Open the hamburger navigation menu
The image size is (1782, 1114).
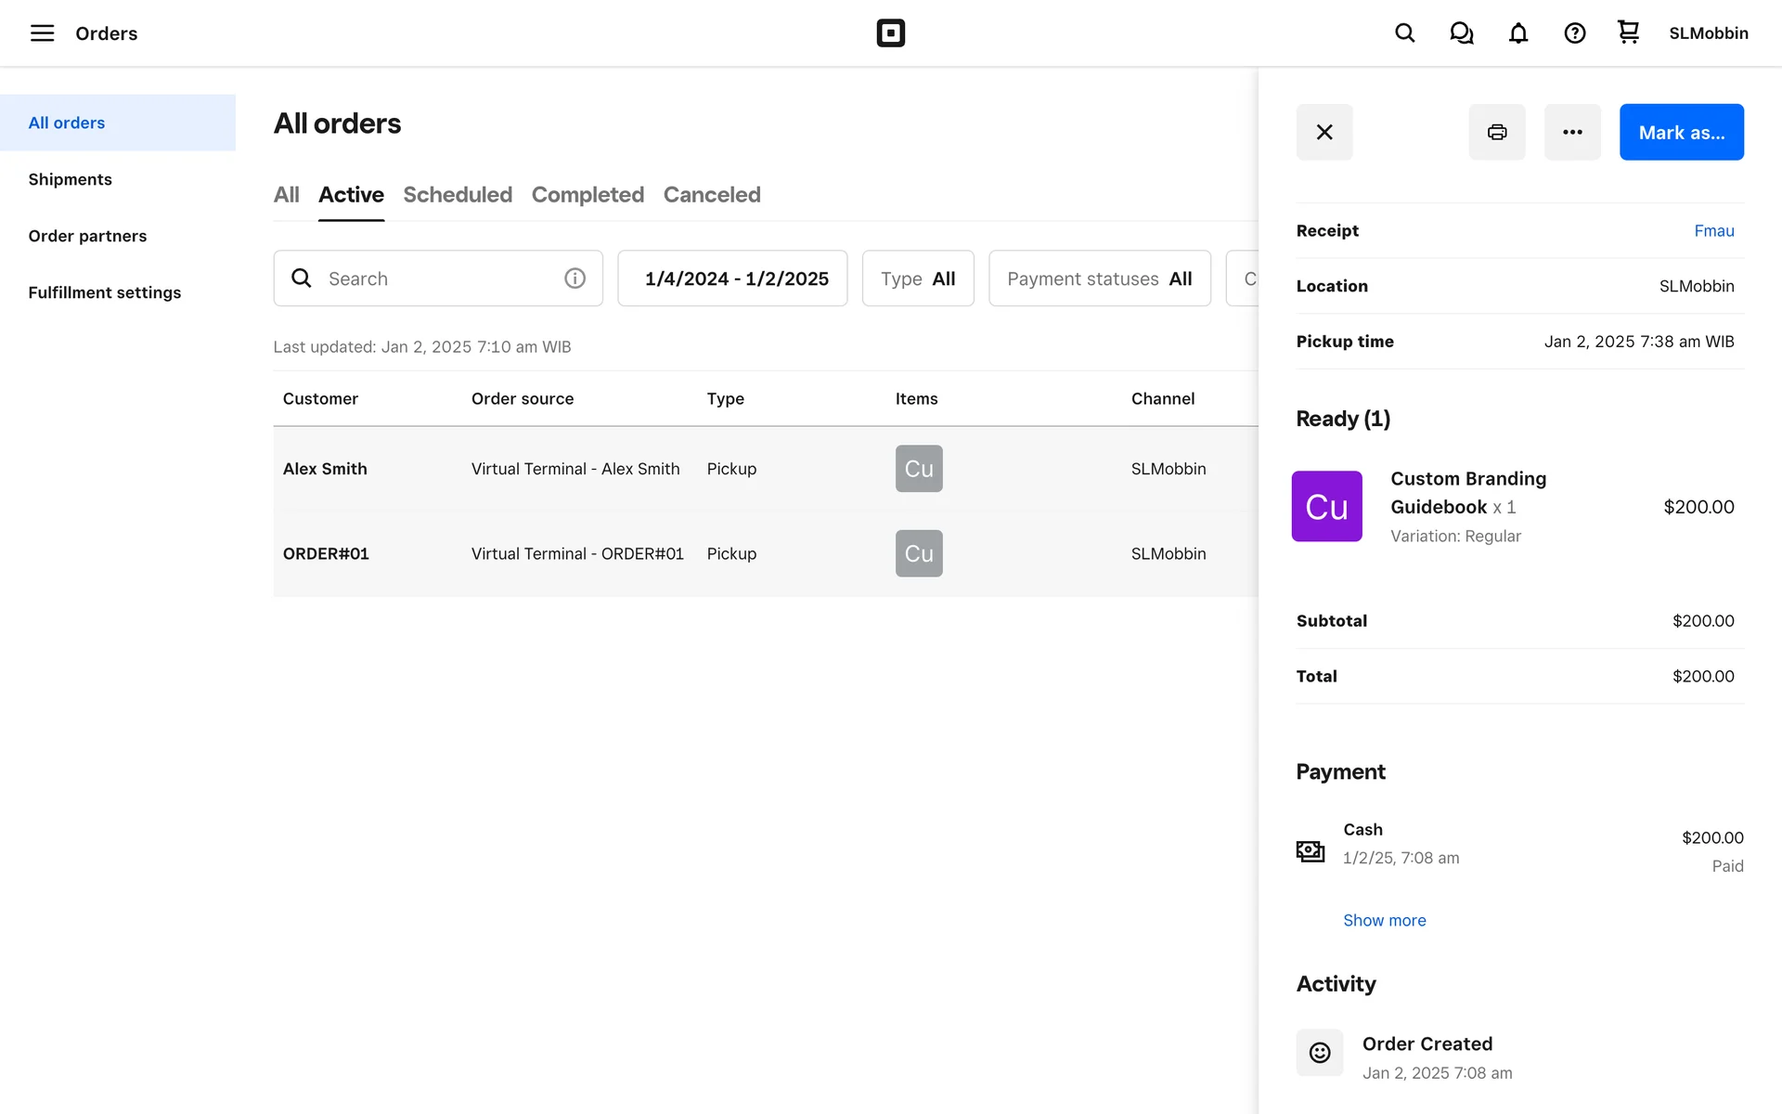42,33
